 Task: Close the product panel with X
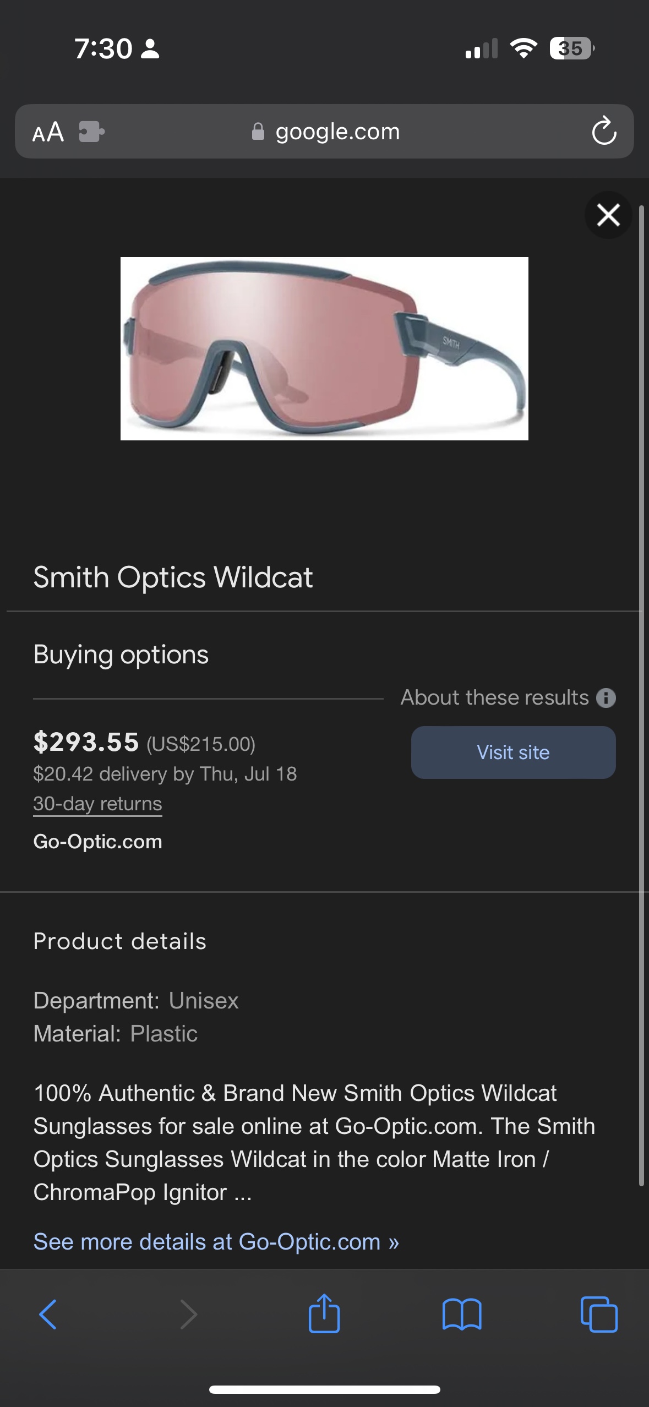tap(608, 215)
